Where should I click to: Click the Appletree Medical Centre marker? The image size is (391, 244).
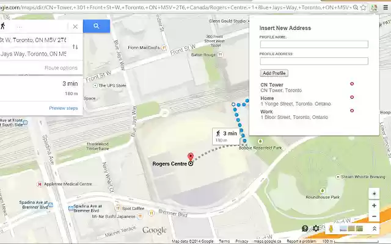[x=39, y=184]
